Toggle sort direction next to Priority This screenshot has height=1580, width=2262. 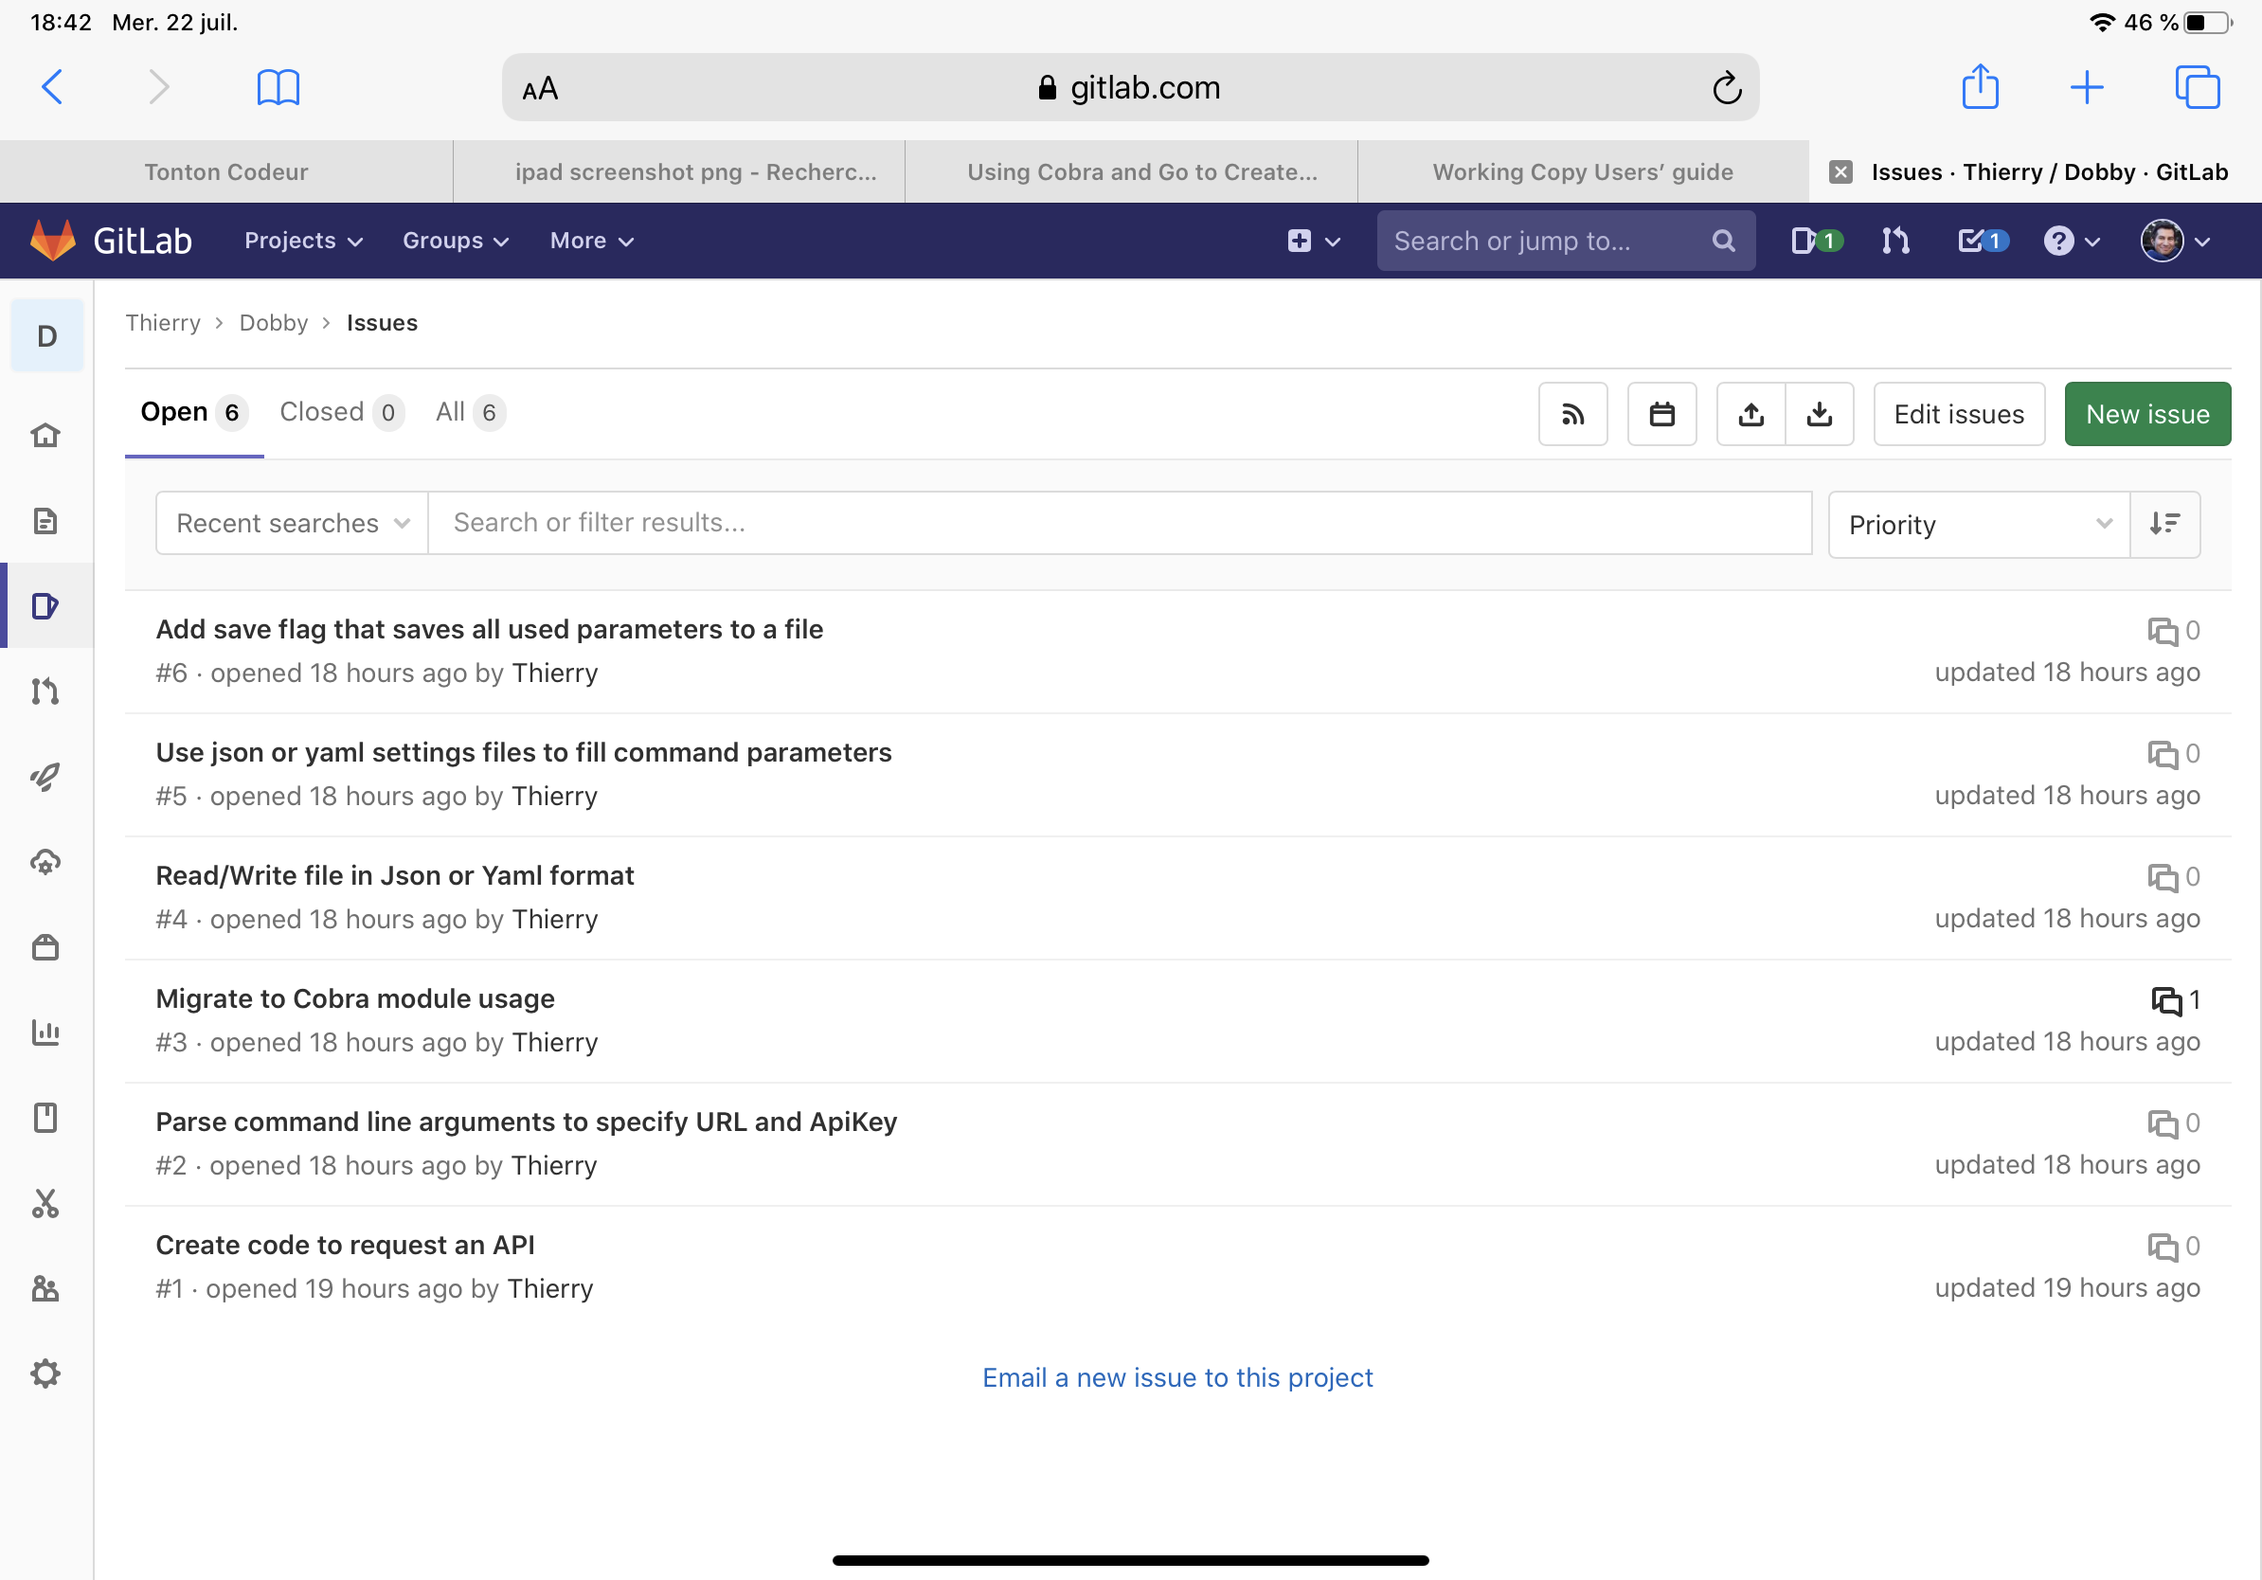click(2163, 524)
